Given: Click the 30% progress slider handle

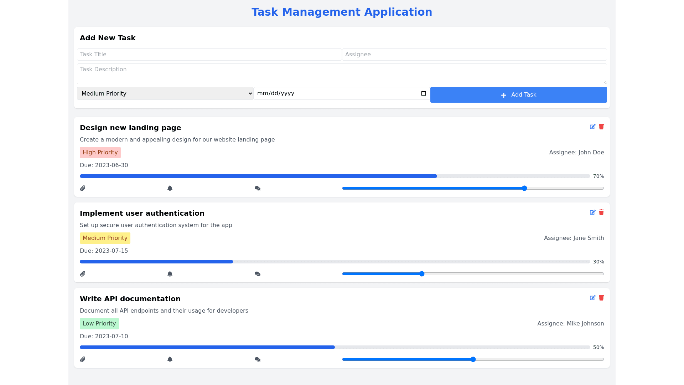Looking at the screenshot, I should click(422, 274).
